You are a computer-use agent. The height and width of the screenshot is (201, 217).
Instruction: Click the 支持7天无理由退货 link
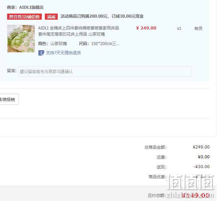point(63,53)
